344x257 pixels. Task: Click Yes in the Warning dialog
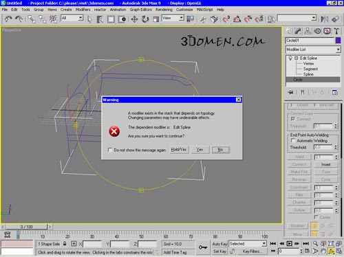pyautogui.click(x=200, y=150)
